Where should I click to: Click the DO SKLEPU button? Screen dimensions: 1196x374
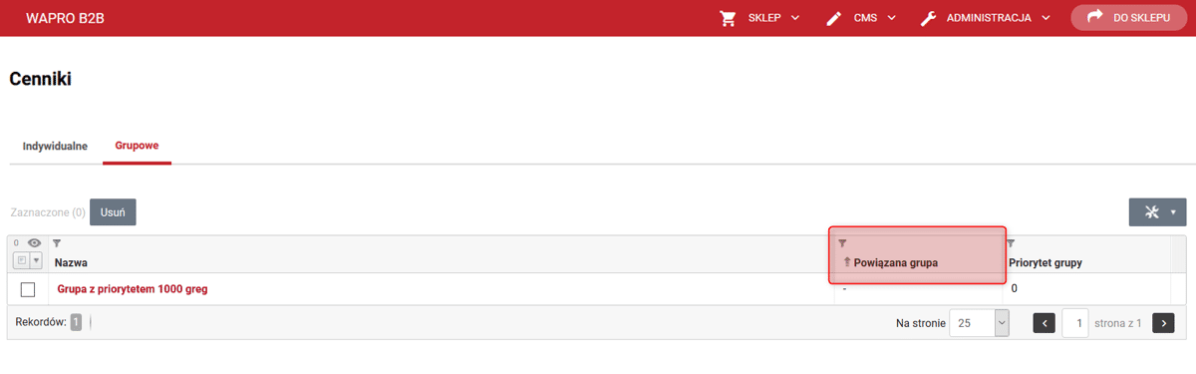[1128, 18]
